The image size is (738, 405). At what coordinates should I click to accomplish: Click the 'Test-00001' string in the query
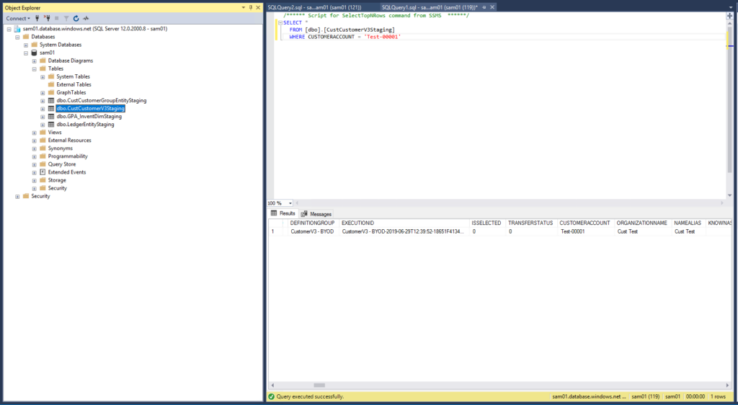(x=382, y=37)
